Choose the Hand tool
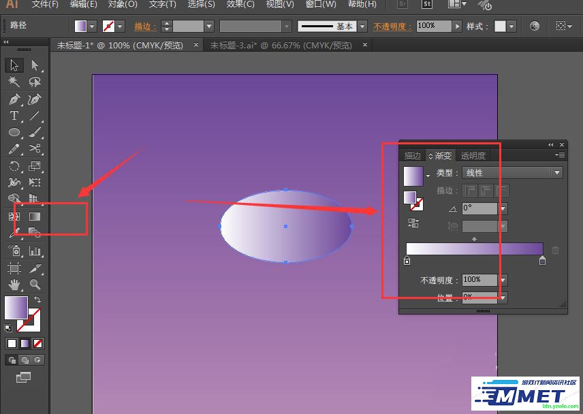This screenshot has width=583, height=414. tap(14, 285)
